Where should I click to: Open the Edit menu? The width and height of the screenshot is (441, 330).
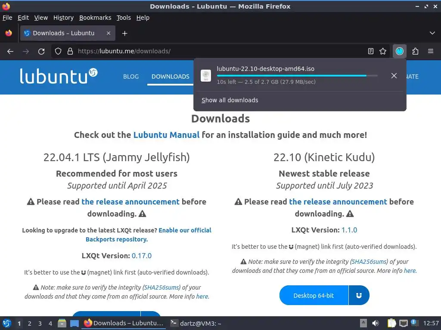pyautogui.click(x=23, y=18)
